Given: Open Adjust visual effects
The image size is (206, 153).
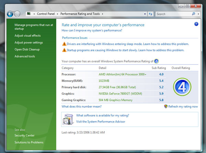Looking at the screenshot, I should pos(27,36).
